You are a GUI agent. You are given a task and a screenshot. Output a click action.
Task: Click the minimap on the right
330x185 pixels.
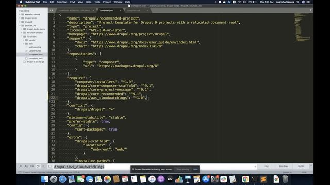point(303,27)
